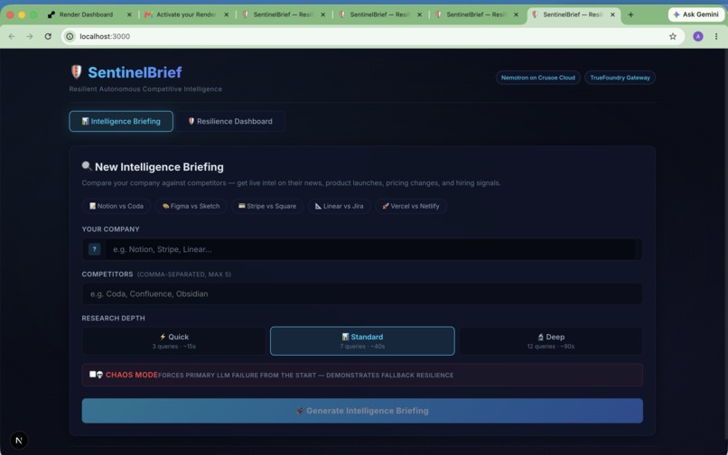Focus the Competitors input field
Image resolution: width=728 pixels, height=455 pixels.
[362, 293]
